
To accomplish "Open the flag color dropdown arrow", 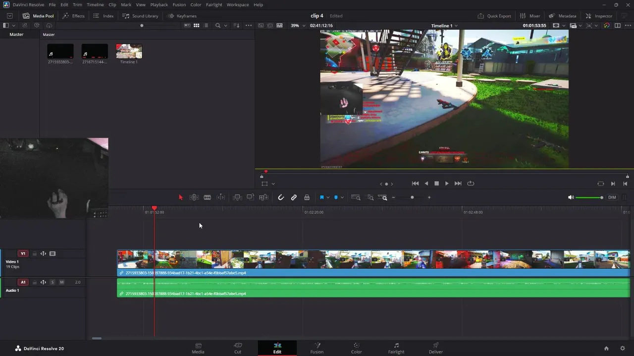I will (328, 198).
